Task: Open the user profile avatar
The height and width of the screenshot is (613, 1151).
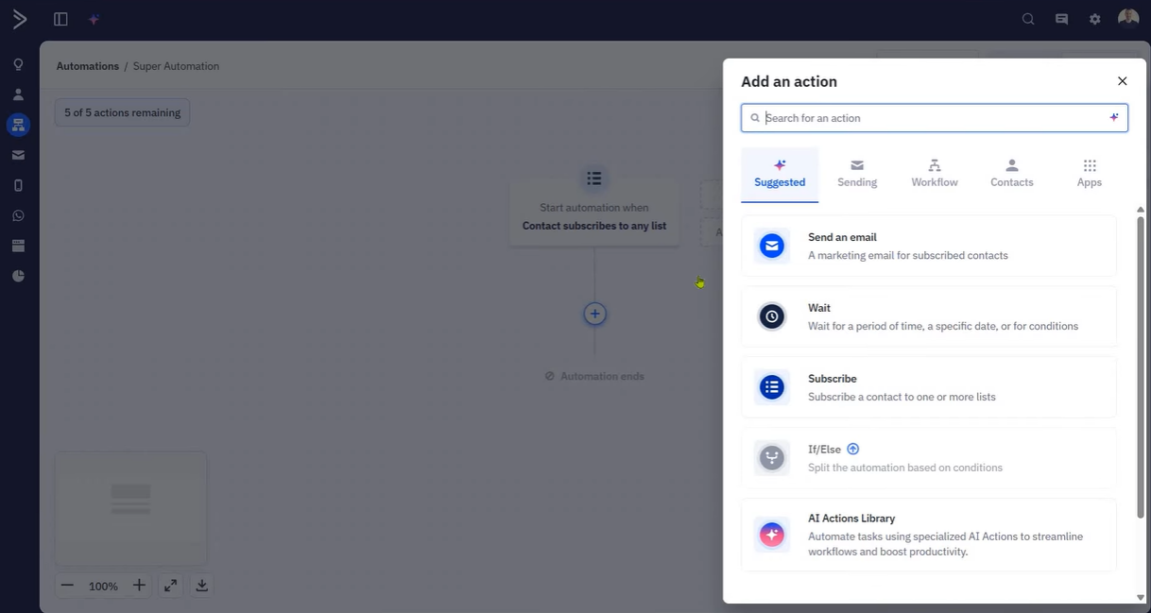Action: (1128, 19)
